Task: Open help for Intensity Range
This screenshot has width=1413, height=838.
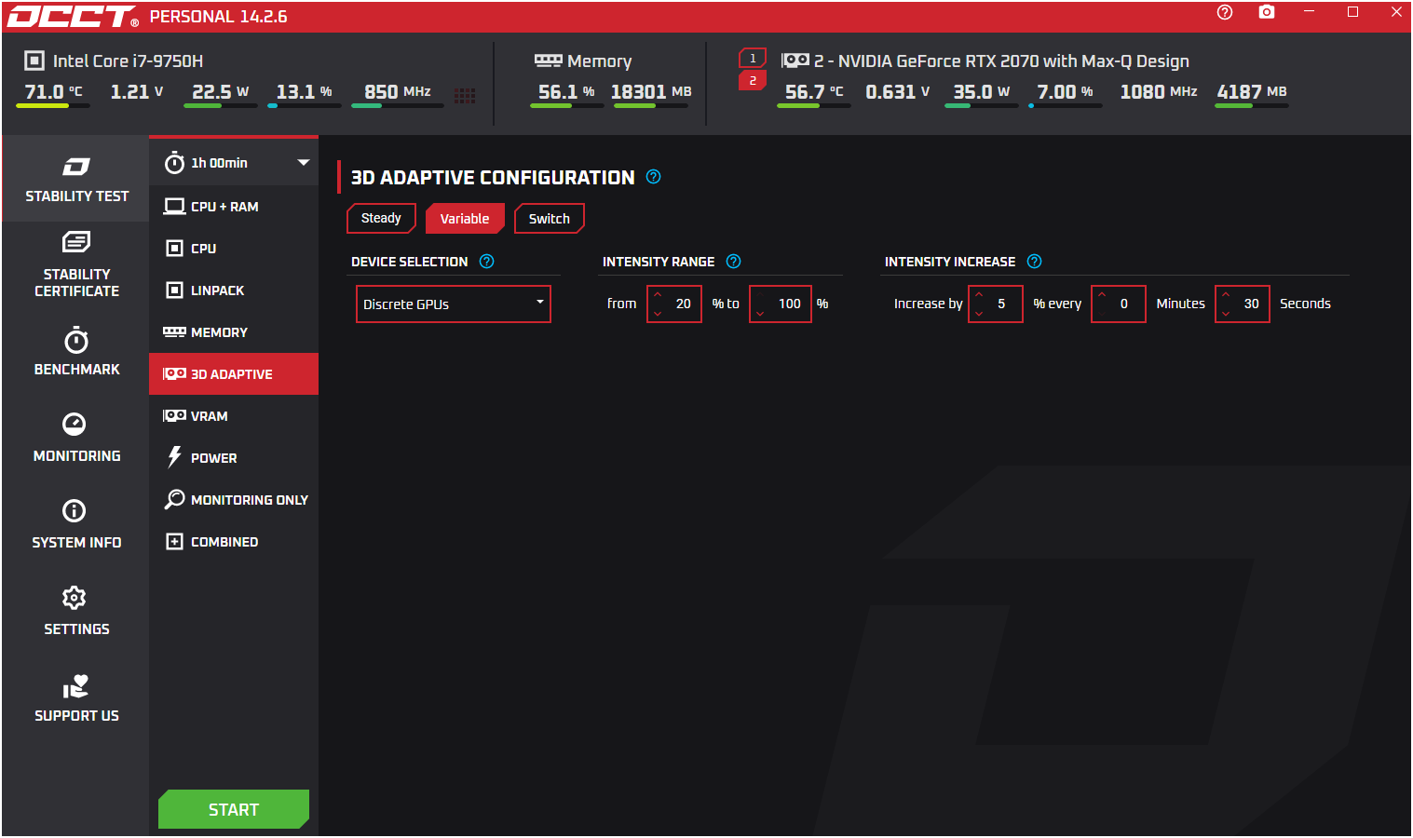Action: point(734,262)
